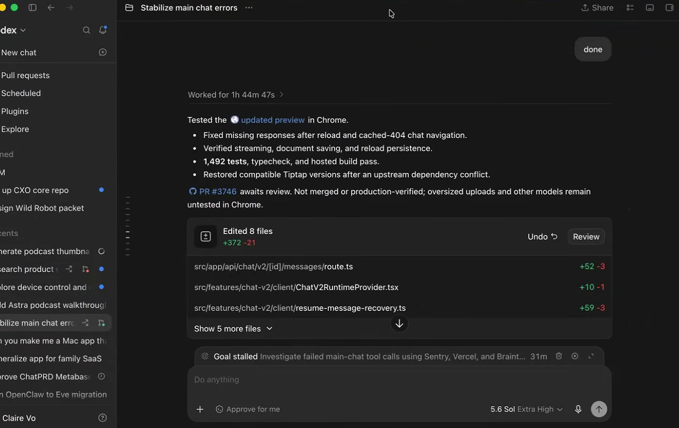Jump to latest with the down-arrow button

399,323
